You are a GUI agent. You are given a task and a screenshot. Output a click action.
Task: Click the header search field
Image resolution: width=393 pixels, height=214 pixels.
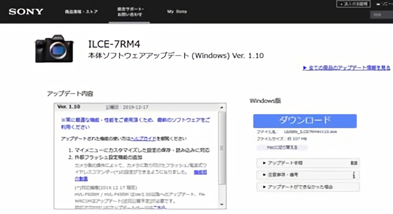381,15
